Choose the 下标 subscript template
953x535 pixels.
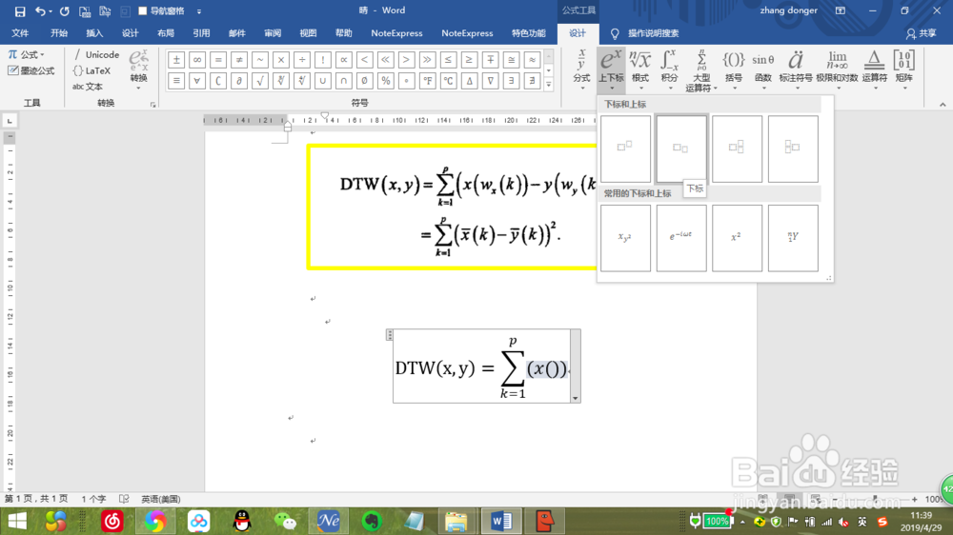(x=681, y=149)
